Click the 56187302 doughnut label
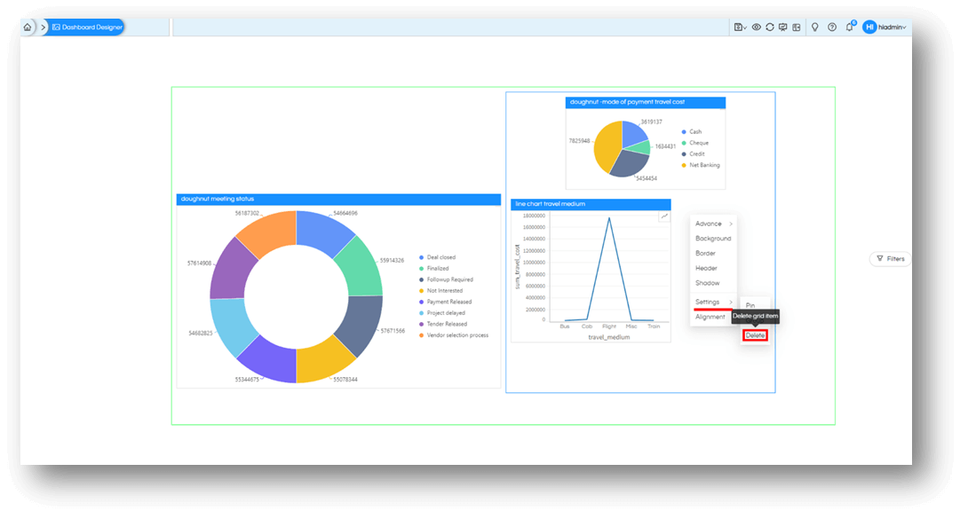The image size is (960, 511). coord(248,214)
